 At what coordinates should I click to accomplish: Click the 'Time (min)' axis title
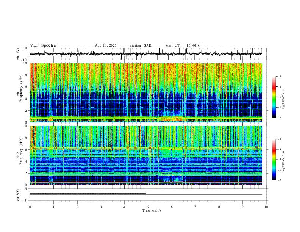tap(152, 210)
